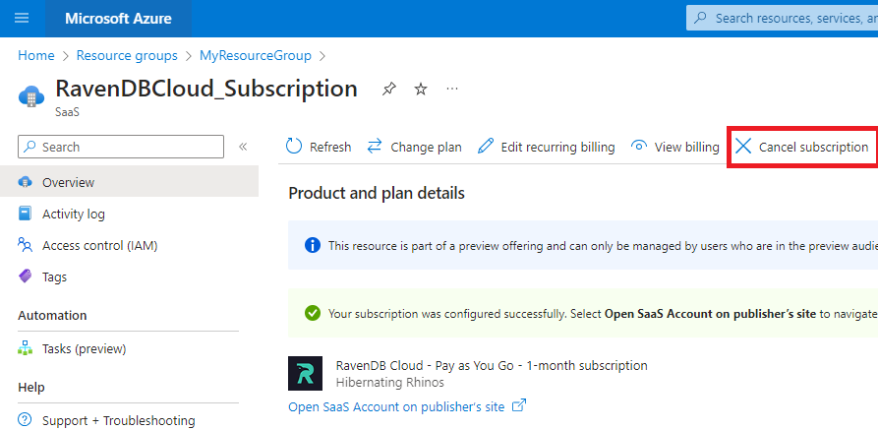
Task: Open the hamburger portal menu
Action: click(x=22, y=18)
